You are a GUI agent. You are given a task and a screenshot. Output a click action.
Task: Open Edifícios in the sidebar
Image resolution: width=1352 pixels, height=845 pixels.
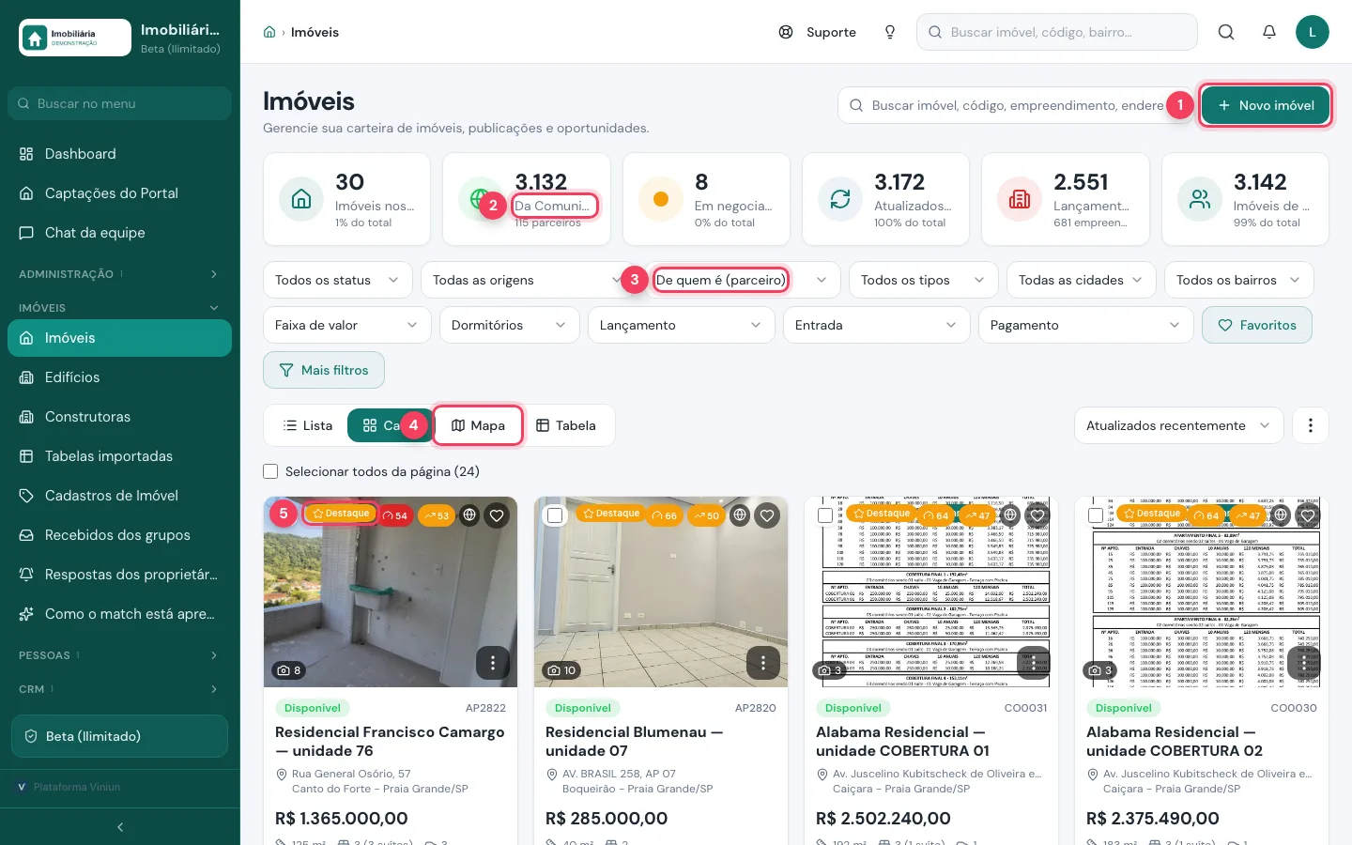pos(120,377)
